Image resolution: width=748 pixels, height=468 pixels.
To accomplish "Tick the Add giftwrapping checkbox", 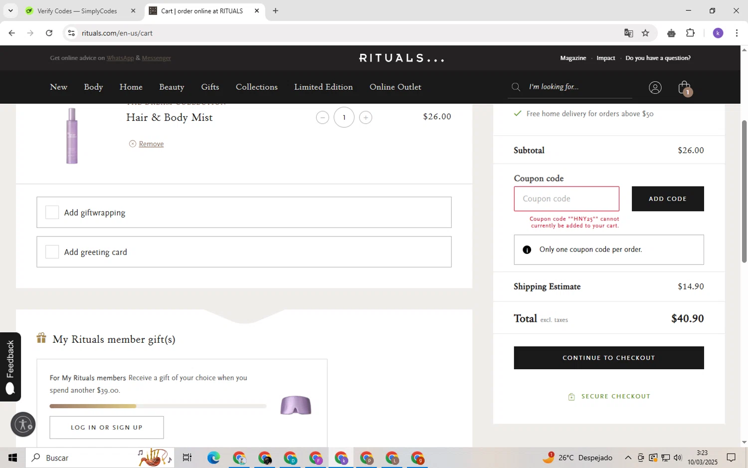I will click(52, 213).
